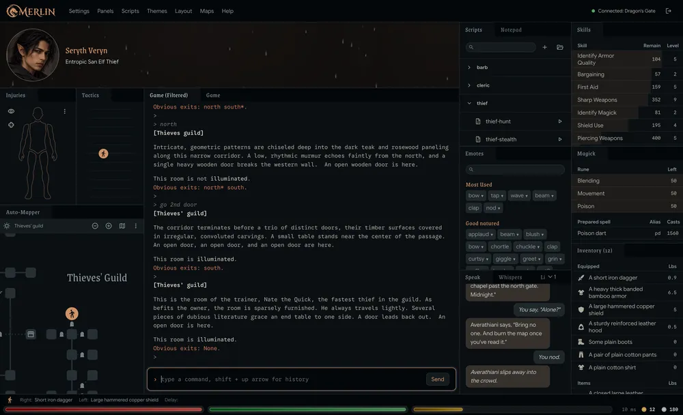Click the Merlin logo
This screenshot has height=415, width=683.
[31, 12]
